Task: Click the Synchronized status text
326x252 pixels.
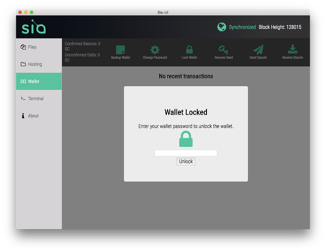Action: pyautogui.click(x=242, y=27)
